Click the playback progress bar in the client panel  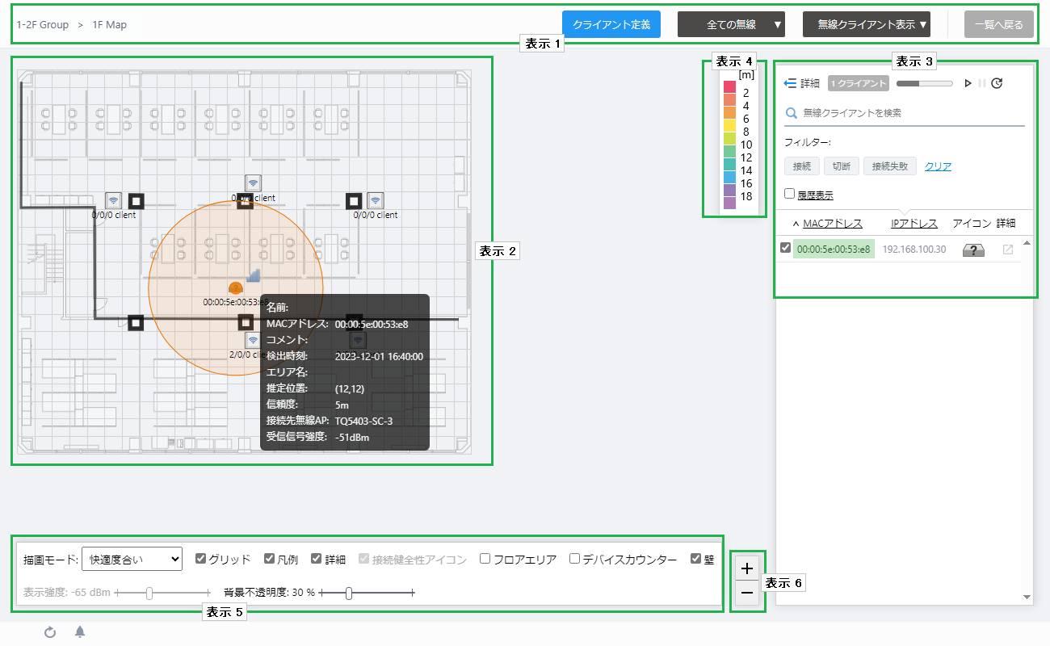925,83
